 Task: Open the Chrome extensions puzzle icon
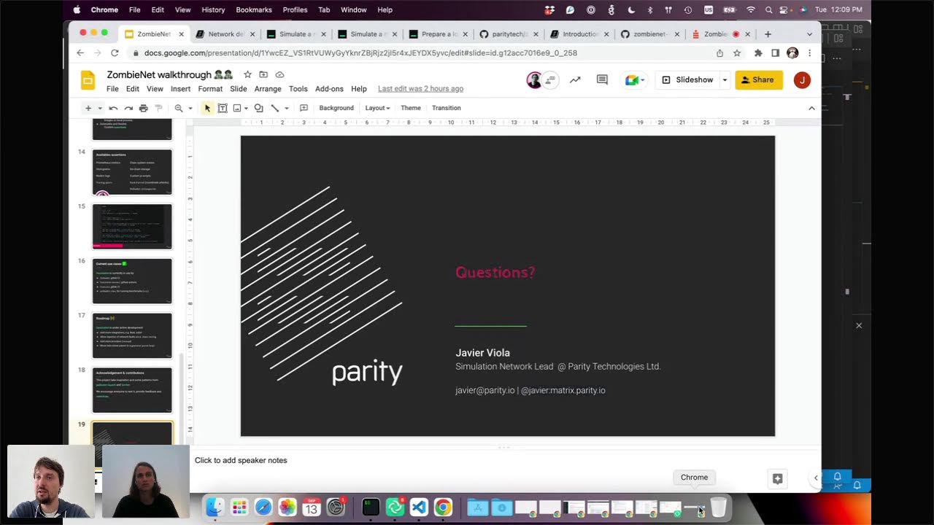click(758, 53)
